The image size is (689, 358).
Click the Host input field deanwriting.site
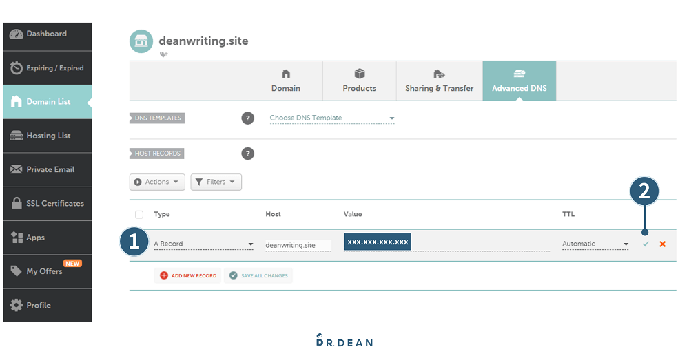coord(298,245)
